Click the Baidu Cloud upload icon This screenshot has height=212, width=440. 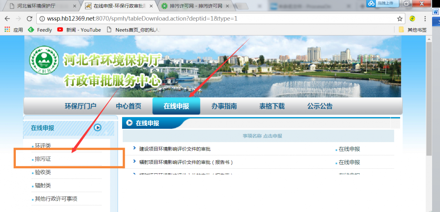371,4
